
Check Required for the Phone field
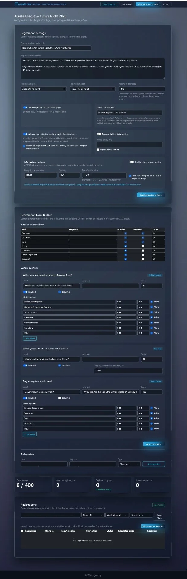(x=143, y=246)
